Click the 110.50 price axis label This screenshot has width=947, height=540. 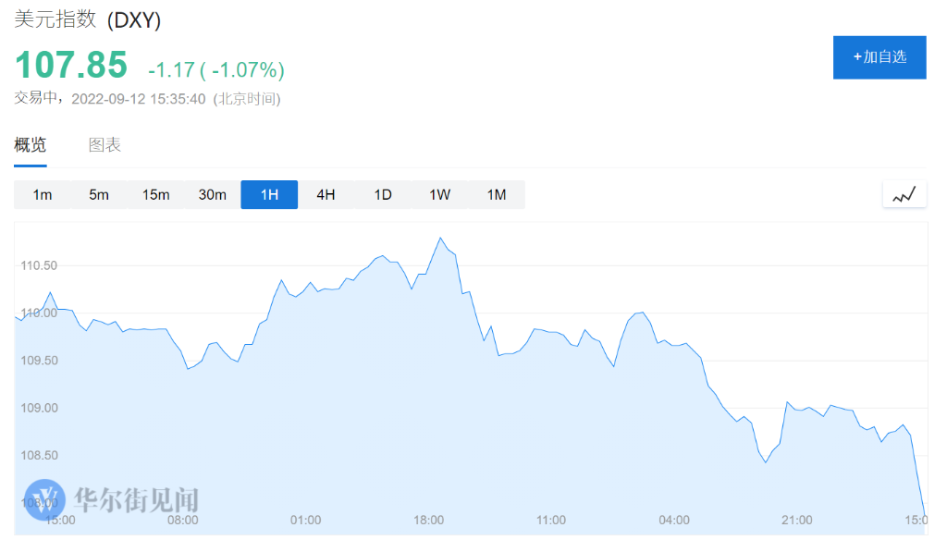tap(39, 265)
